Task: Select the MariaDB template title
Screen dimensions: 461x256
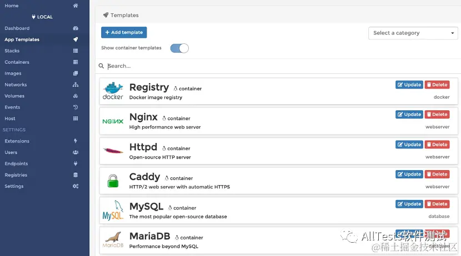Action: [149, 236]
